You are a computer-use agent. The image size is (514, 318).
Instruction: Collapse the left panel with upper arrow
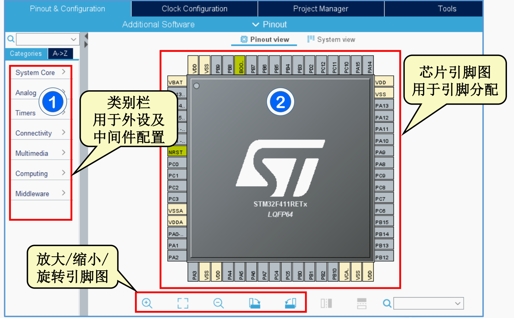click(86, 36)
